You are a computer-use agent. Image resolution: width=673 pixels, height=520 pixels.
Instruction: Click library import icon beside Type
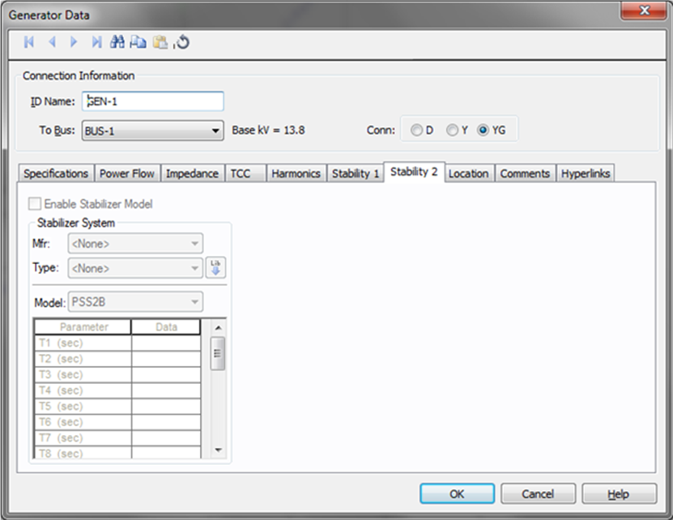[215, 268]
